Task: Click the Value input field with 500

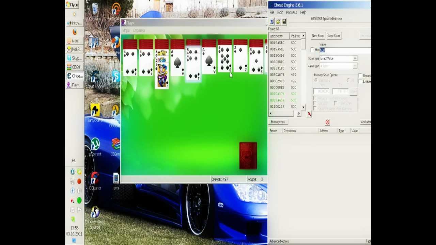Action: tap(345, 50)
